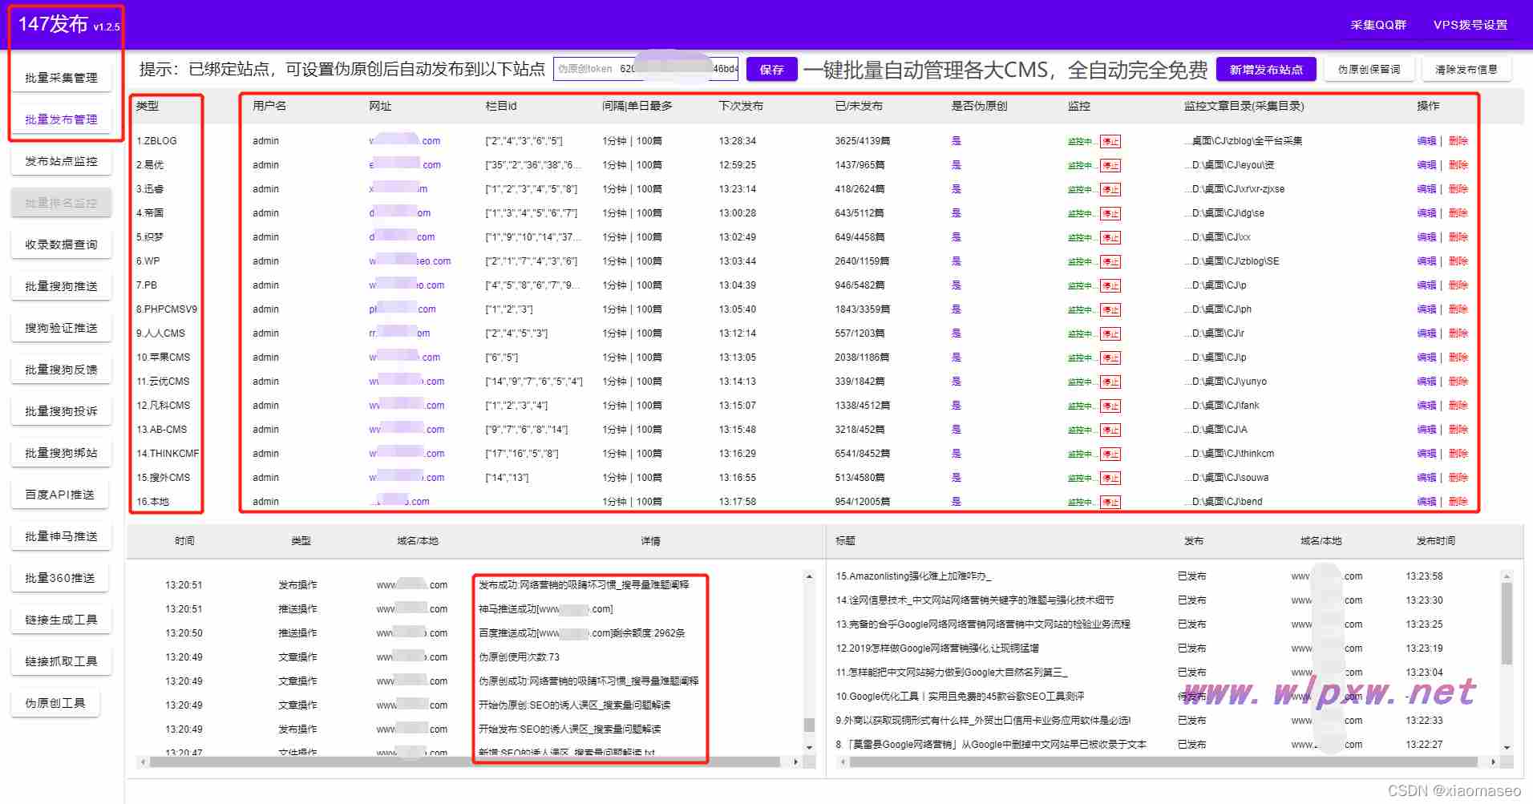Select 搜狗验证推送 sidebar entry

pyautogui.click(x=61, y=328)
